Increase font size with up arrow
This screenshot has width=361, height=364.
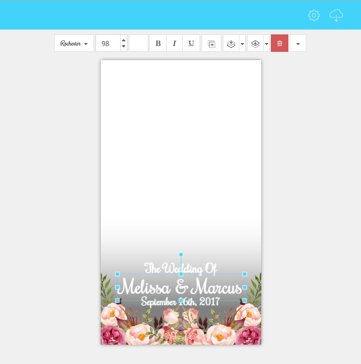pyautogui.click(x=124, y=40)
